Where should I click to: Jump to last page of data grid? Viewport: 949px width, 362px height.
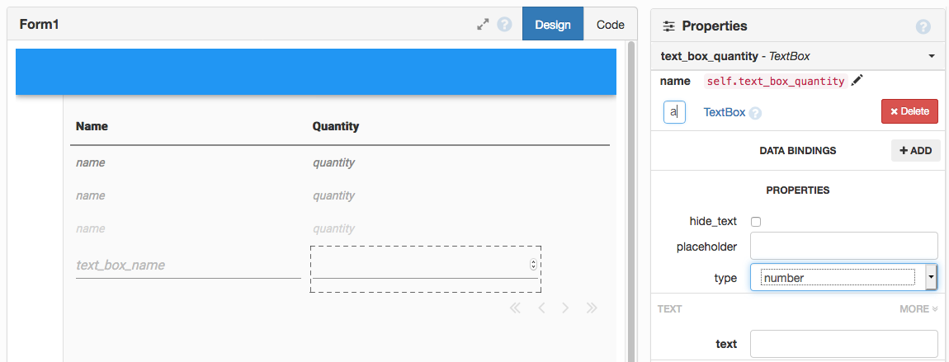[592, 308]
